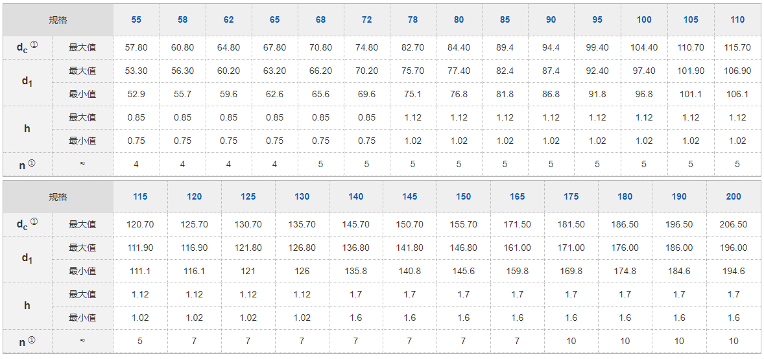Click the 57.80 dc maximum value cell
Viewport: 764px width, 359px height.
pos(136,47)
